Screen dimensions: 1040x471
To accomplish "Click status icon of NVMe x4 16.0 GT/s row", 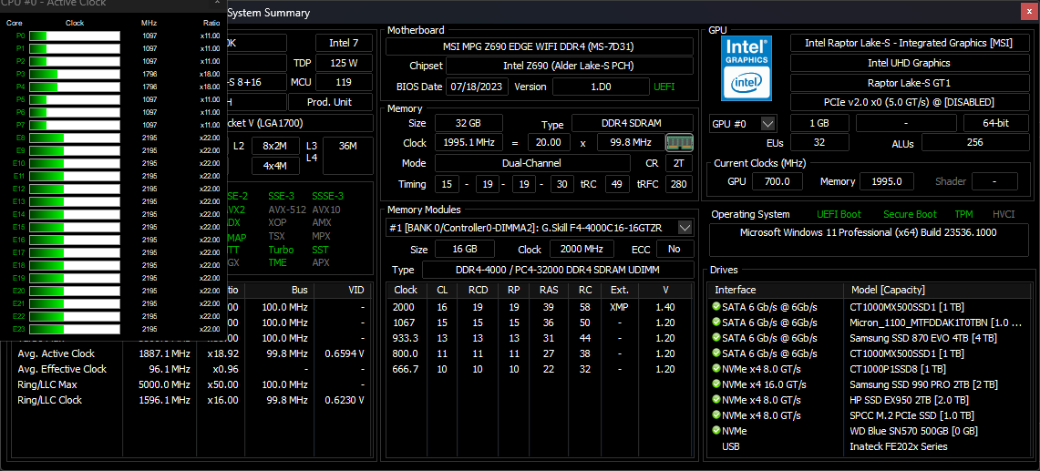I will (716, 384).
